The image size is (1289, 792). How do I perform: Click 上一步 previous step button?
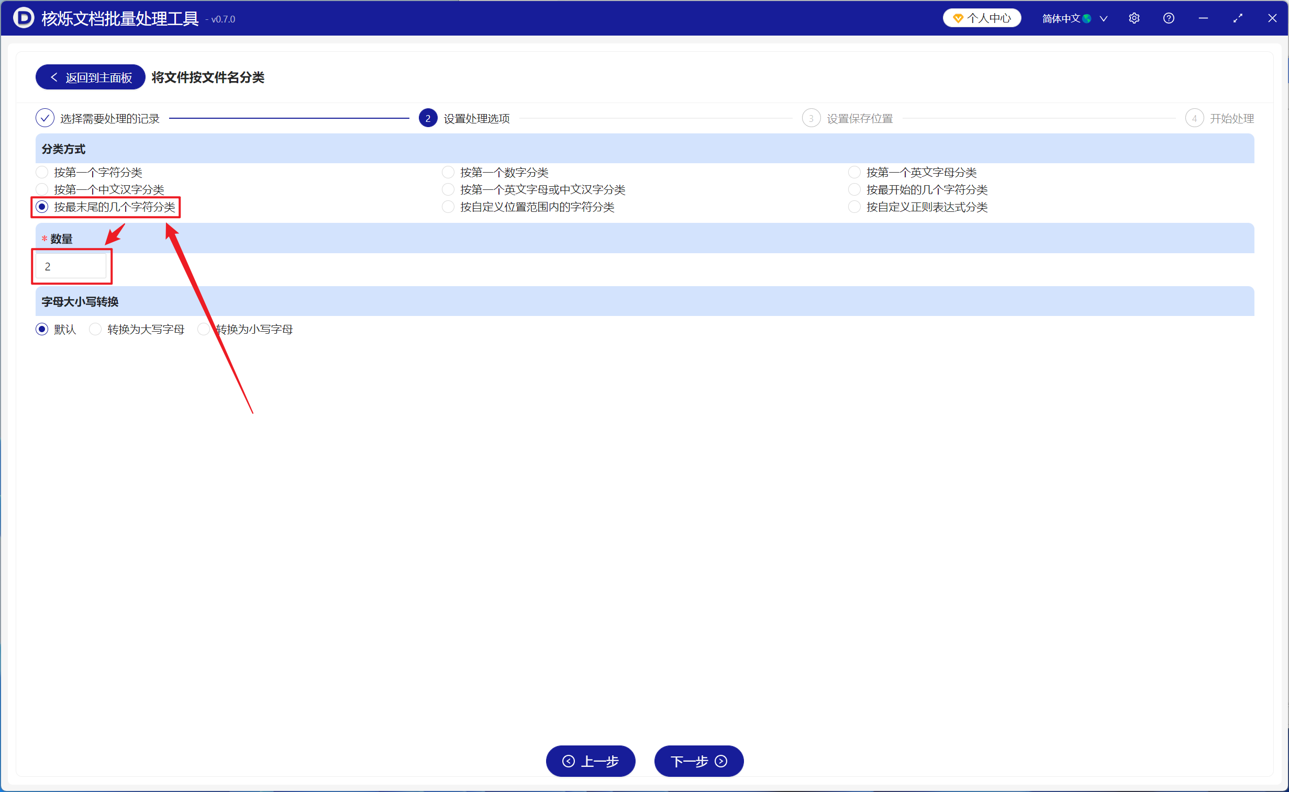(591, 761)
